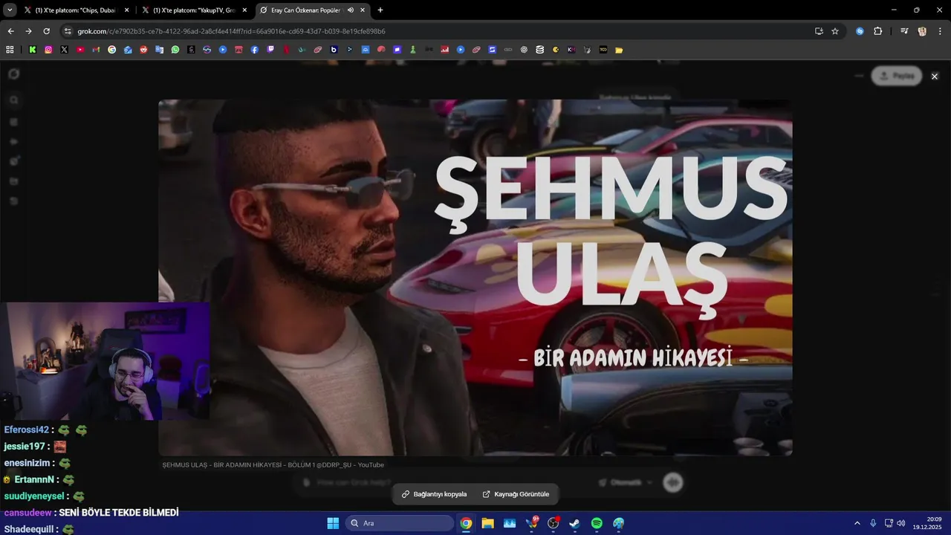Click the Shazam extension icon

tap(860, 31)
